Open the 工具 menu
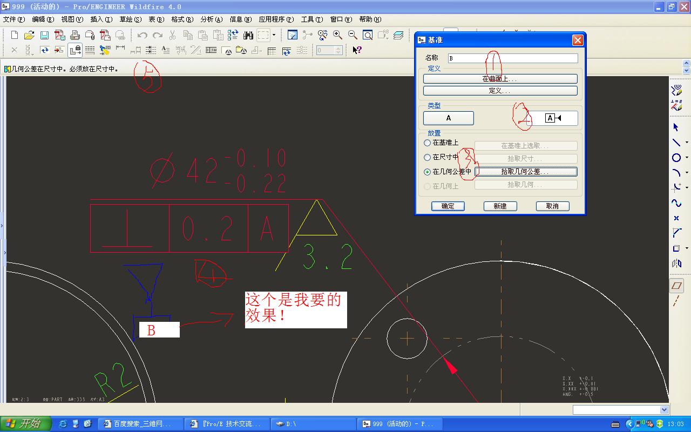The image size is (691, 432). tap(311, 19)
